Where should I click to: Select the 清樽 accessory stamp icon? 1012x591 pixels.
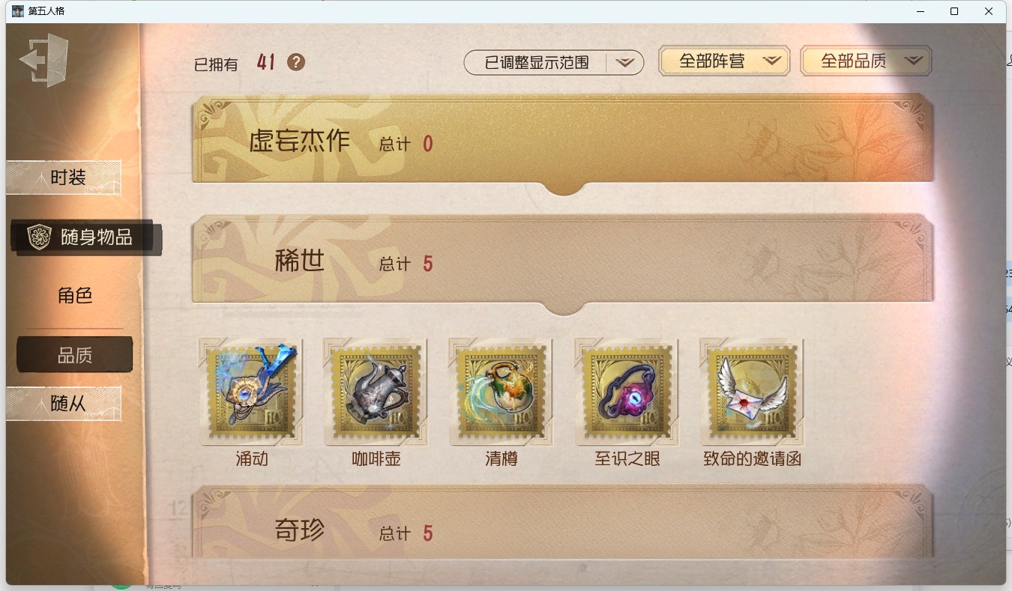click(502, 392)
